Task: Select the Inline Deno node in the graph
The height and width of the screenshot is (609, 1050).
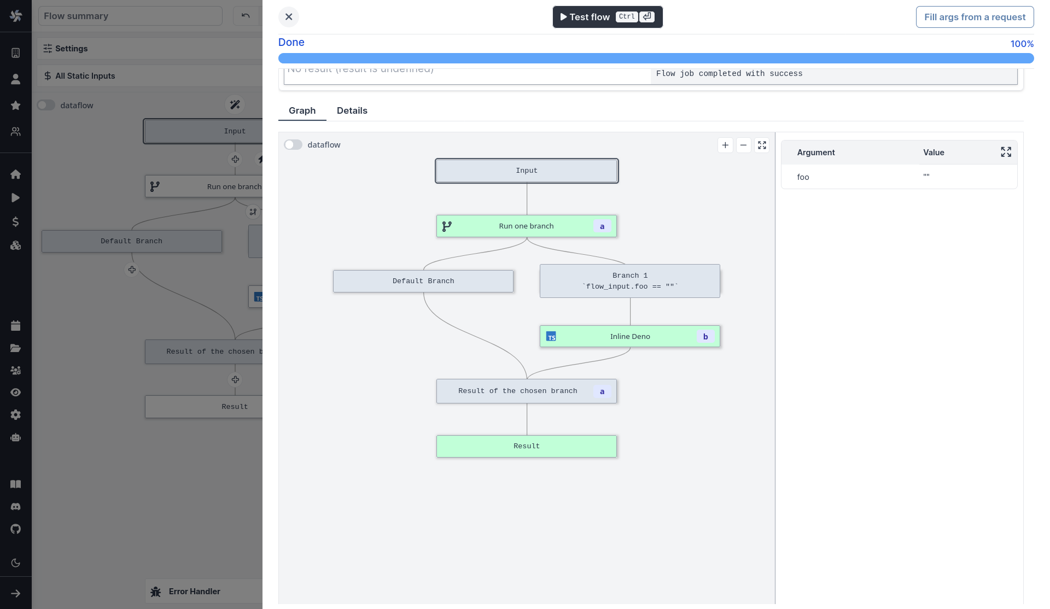Action: (630, 336)
